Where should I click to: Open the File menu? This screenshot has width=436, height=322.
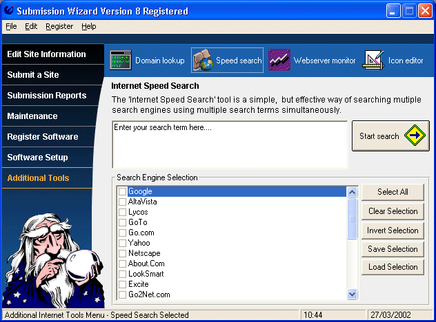(11, 26)
